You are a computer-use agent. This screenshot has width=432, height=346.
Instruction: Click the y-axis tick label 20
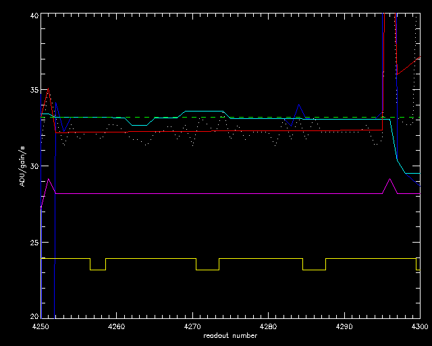coord(34,316)
